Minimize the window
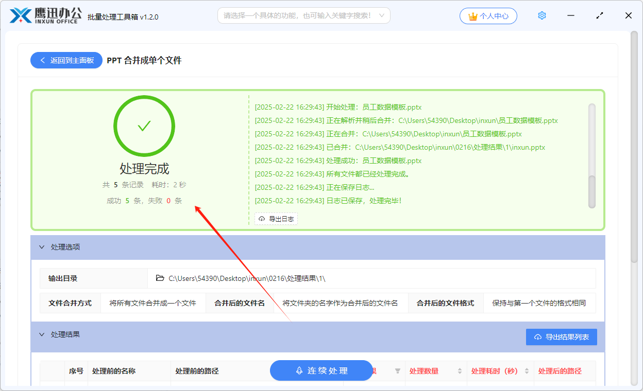 (571, 16)
